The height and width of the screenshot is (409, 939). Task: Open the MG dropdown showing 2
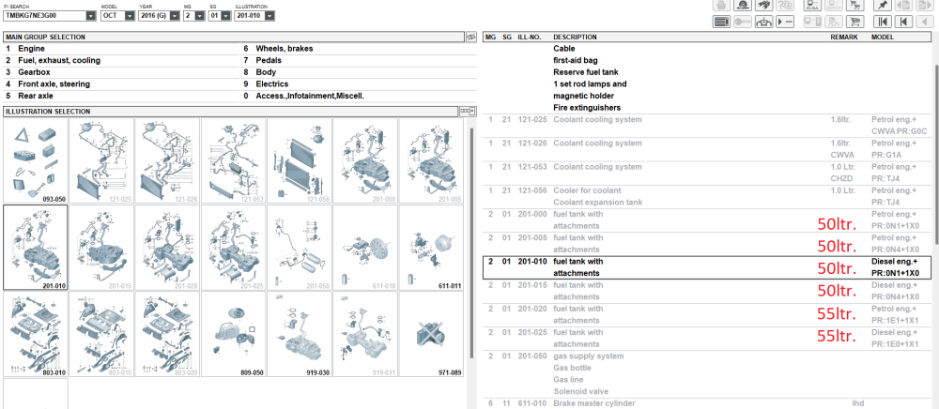[199, 16]
